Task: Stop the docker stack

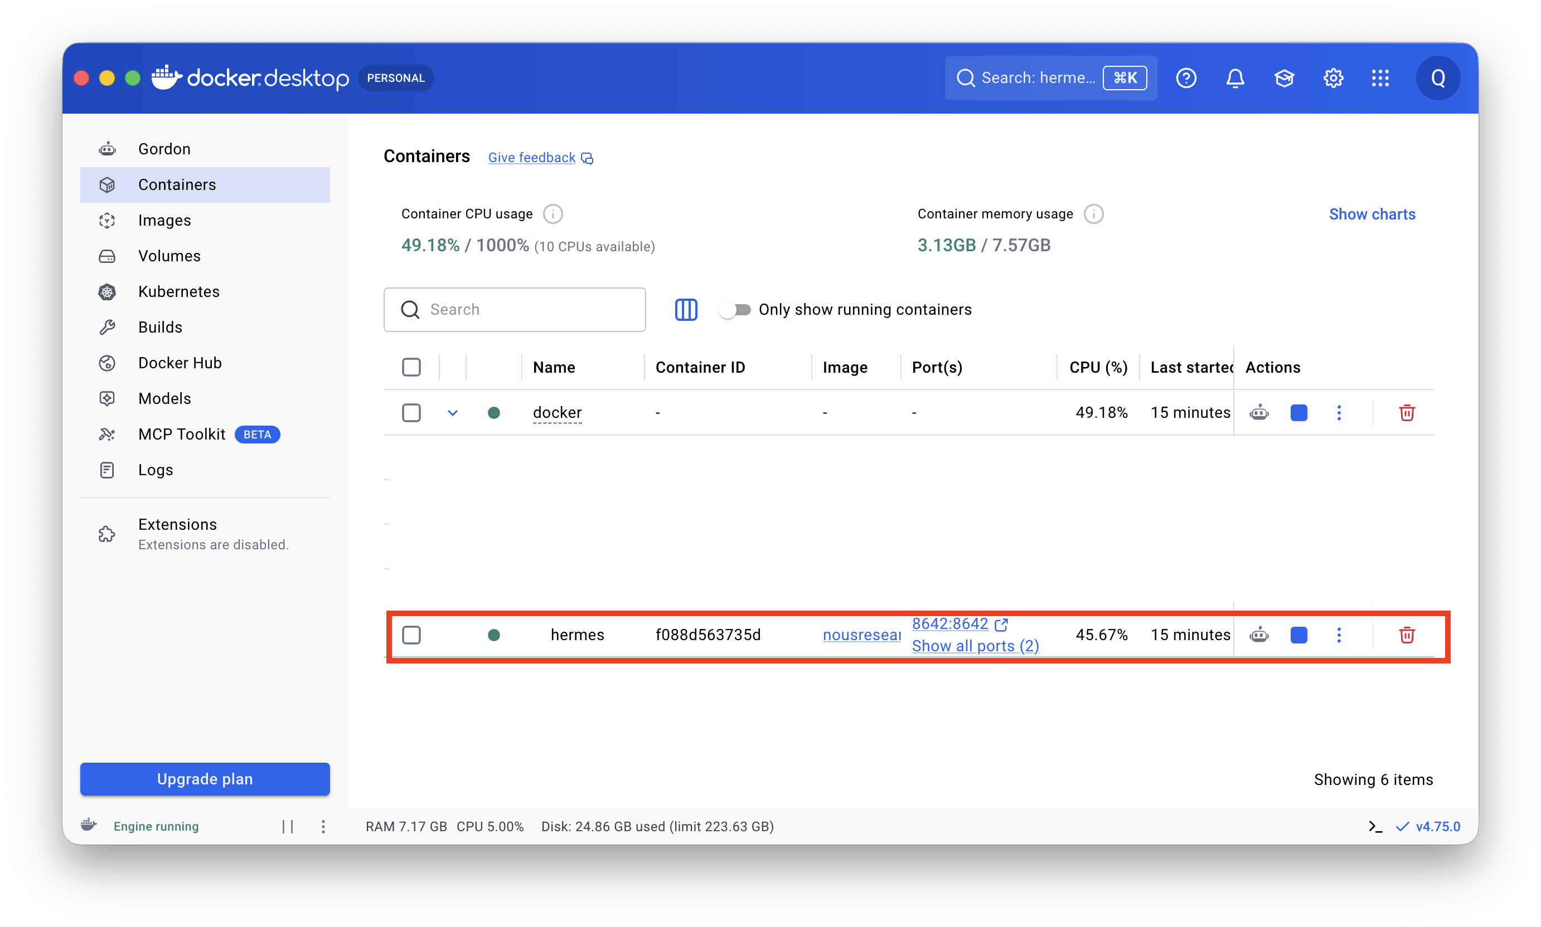Action: (x=1298, y=412)
